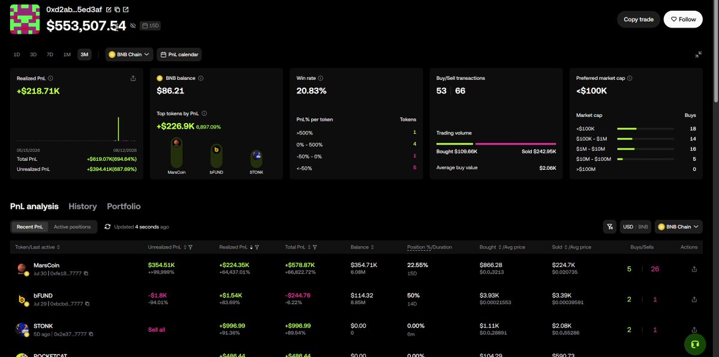Screen dimensions: 719x357
Task: Select the 1D time range
Action: 17,55
